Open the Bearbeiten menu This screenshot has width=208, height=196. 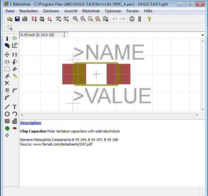coord(29,11)
